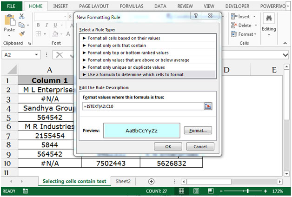The height and width of the screenshot is (197, 292).
Task: Click the Format... button
Action: pyautogui.click(x=198, y=131)
